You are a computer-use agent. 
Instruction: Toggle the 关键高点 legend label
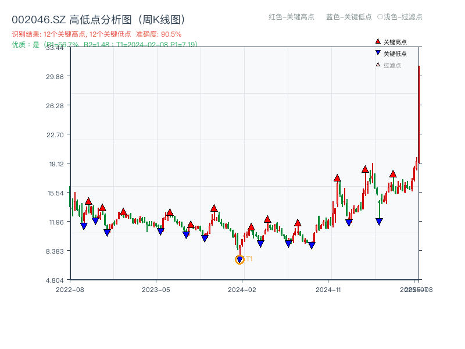395,42
